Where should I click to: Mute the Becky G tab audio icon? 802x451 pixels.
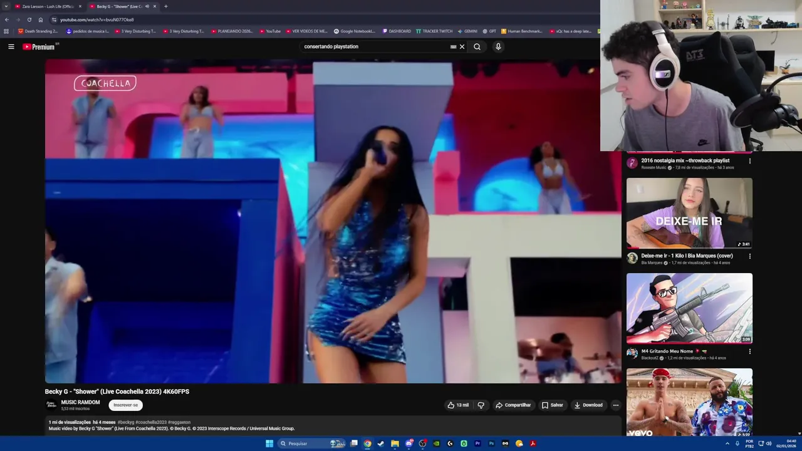147,6
